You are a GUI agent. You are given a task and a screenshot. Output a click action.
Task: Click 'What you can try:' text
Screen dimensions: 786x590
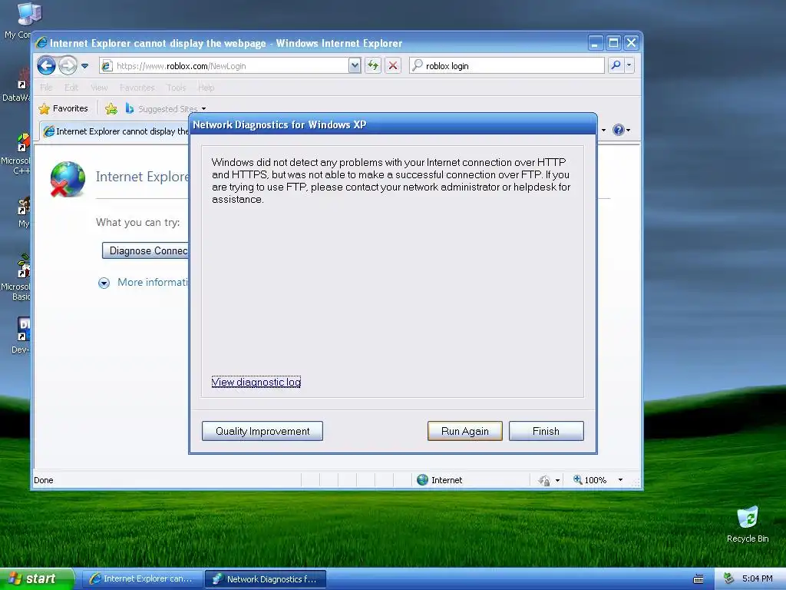[138, 222]
